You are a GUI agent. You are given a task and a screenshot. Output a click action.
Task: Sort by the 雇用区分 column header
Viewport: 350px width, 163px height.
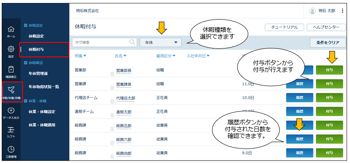(166, 56)
